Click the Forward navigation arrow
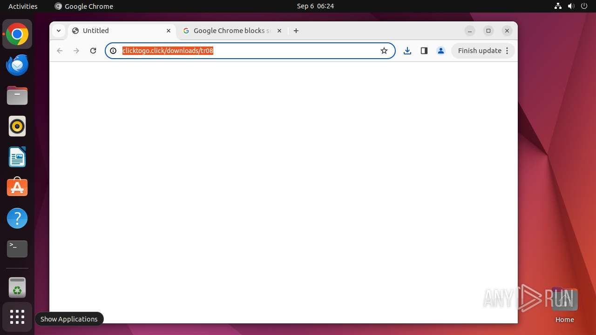 76,51
